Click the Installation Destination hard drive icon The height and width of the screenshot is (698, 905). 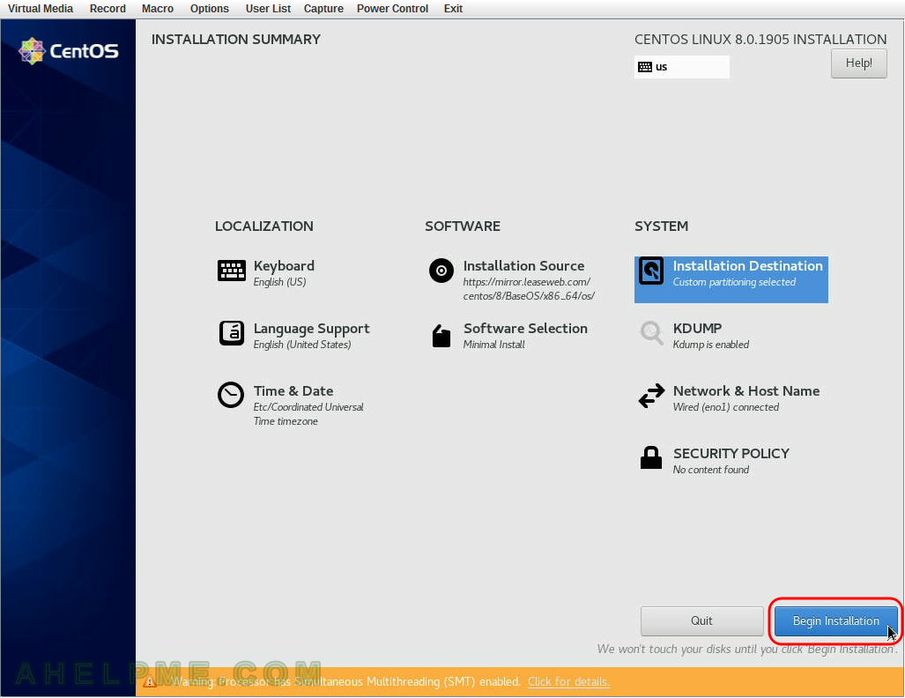pos(651,271)
